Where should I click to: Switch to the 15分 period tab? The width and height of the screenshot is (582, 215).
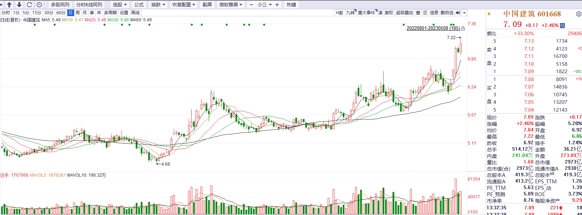37,13
